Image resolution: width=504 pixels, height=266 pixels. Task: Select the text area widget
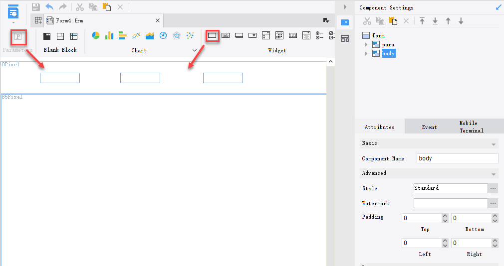pos(306,35)
